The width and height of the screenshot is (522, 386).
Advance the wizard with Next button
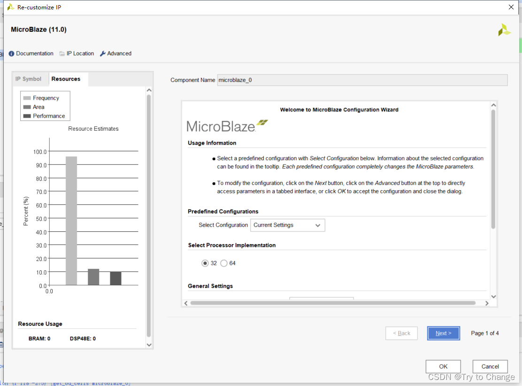click(x=443, y=333)
